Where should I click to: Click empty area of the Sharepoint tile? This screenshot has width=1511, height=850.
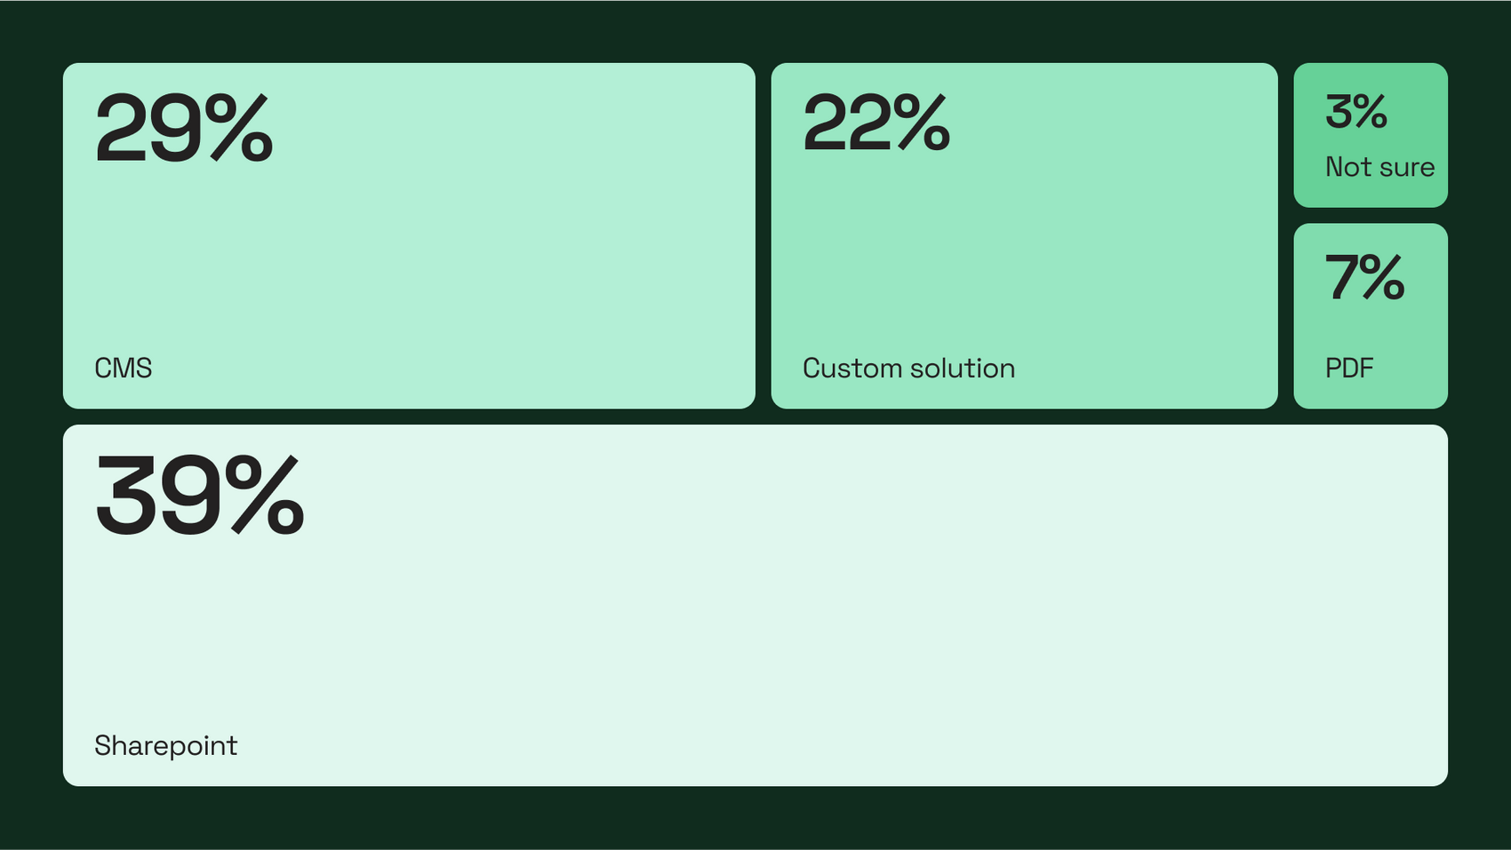coord(800,622)
